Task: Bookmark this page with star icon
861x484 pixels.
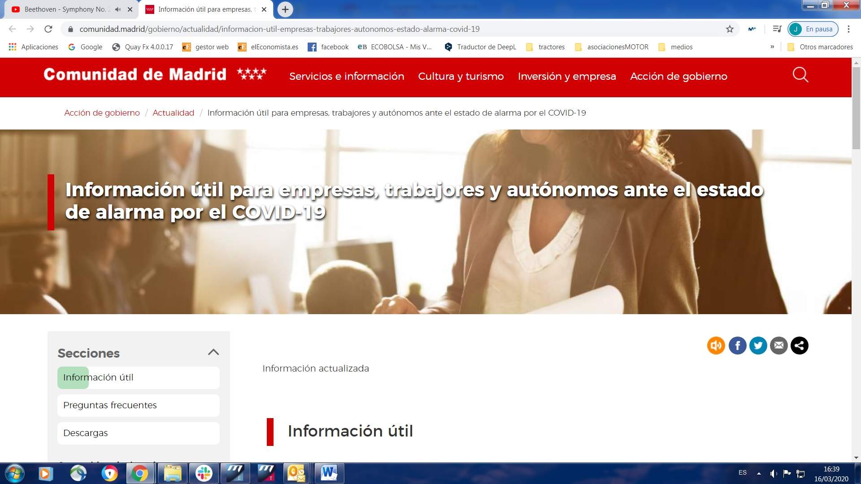Action: click(x=730, y=29)
